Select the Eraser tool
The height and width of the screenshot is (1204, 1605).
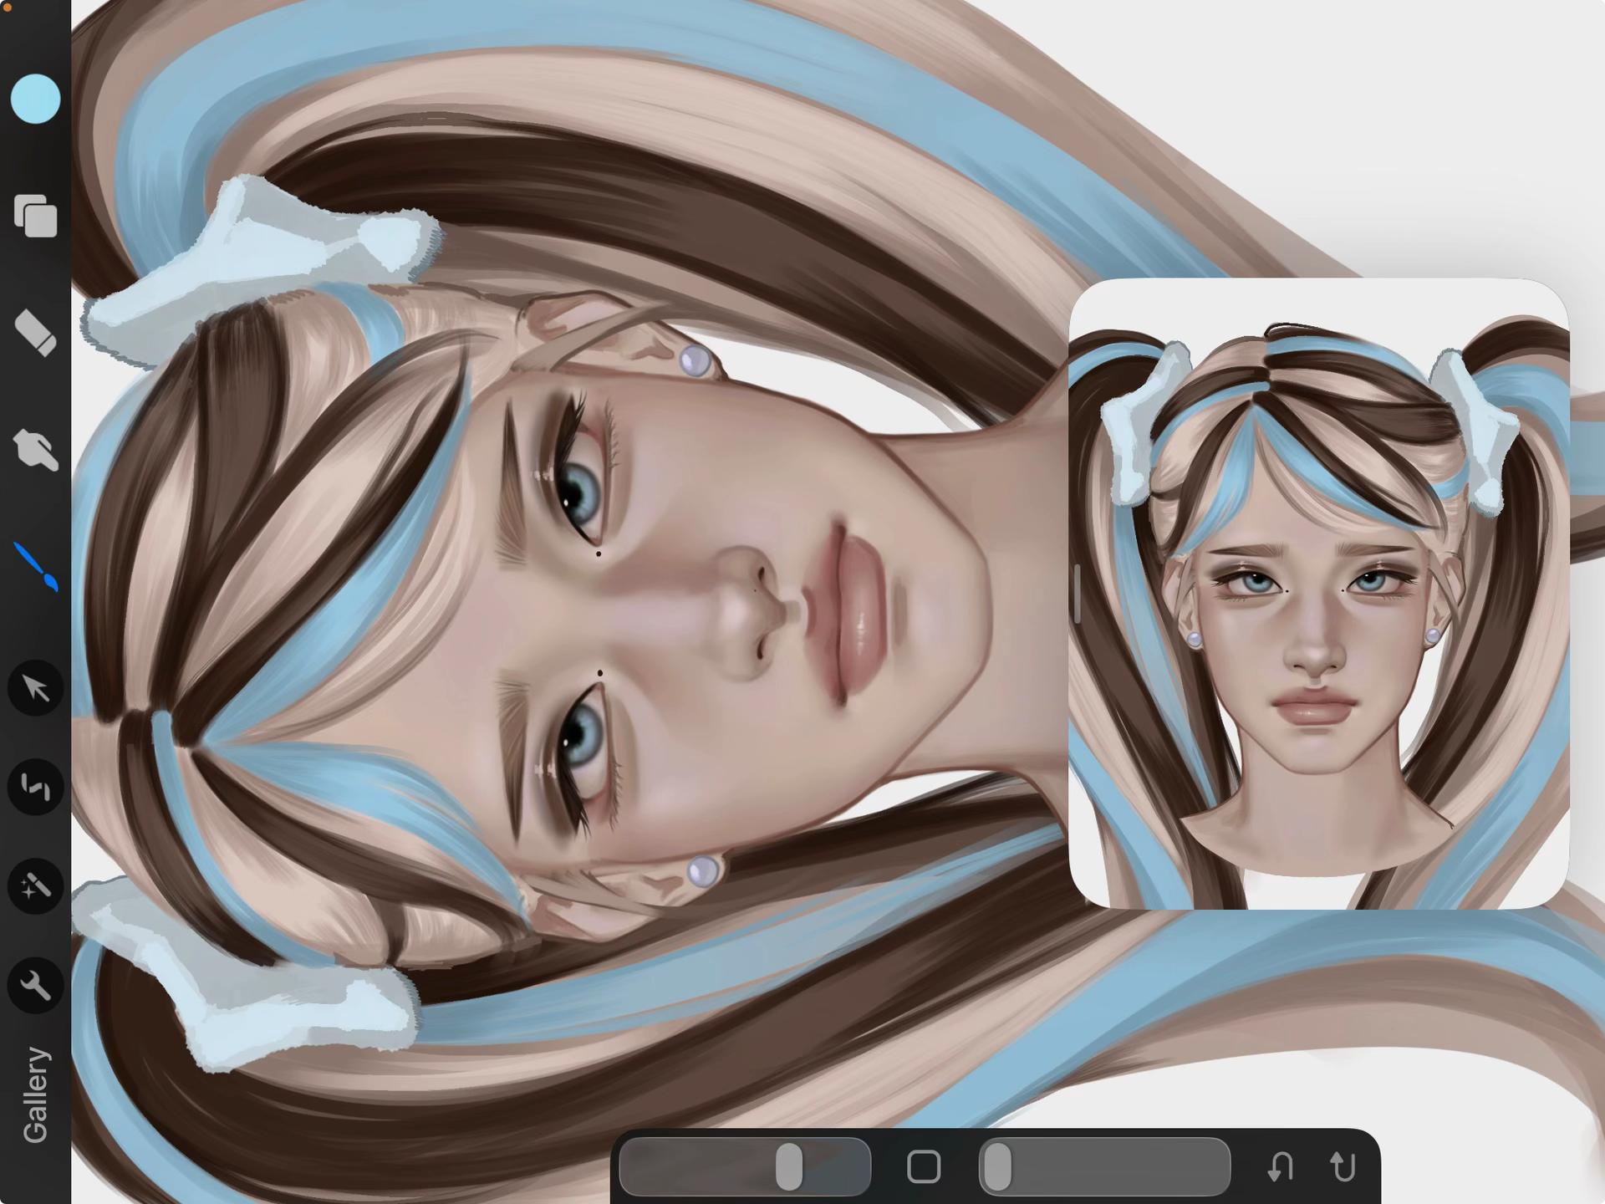click(x=35, y=333)
